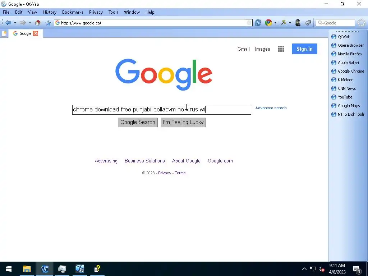Bookmark this page with the star icon
The width and height of the screenshot is (368, 276).
click(48, 23)
